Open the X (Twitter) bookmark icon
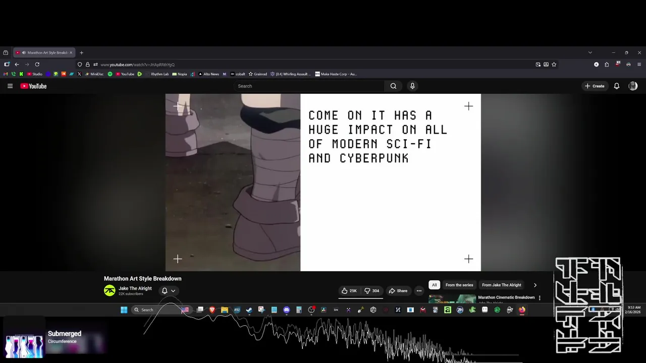Viewport: 646px width, 363px height. point(79,74)
